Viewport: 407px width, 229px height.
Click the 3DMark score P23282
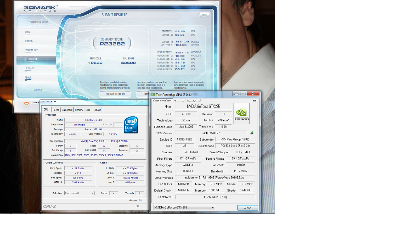112,44
